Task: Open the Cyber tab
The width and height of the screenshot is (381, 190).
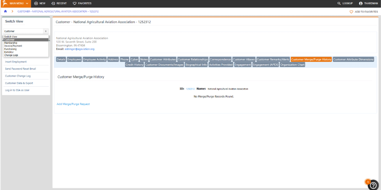Action: pos(134,59)
